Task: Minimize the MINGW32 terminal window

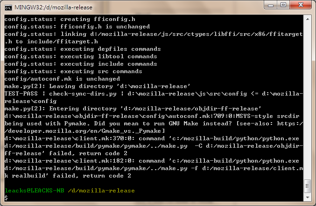Action: pos(271,5)
